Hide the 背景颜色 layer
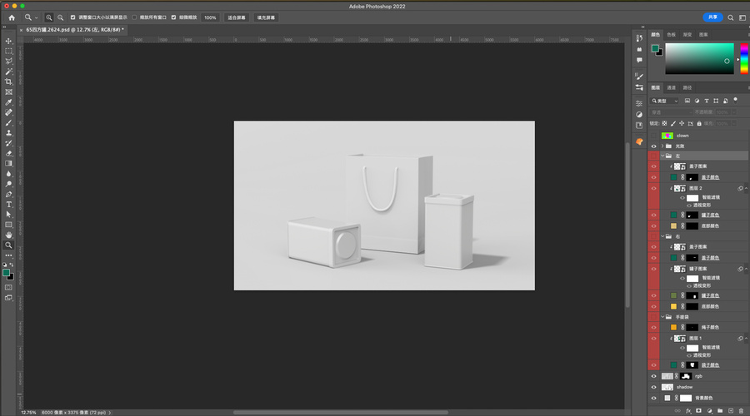This screenshot has height=416, width=750. tap(654, 399)
